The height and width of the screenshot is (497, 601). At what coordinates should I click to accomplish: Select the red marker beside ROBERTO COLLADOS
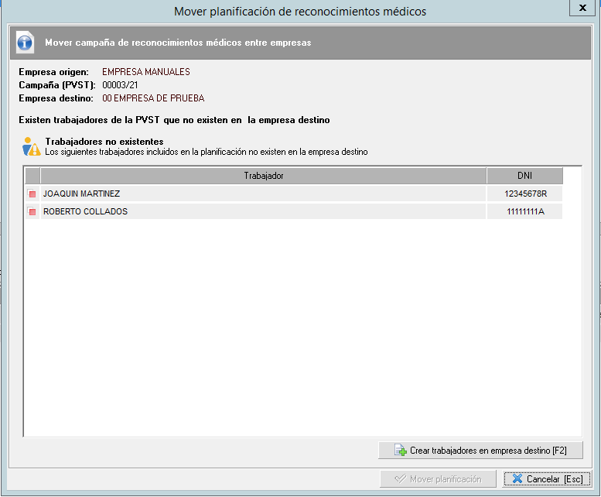(x=32, y=211)
